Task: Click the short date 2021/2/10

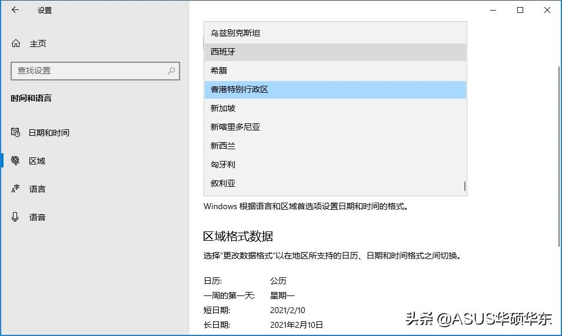Action: coord(287,310)
